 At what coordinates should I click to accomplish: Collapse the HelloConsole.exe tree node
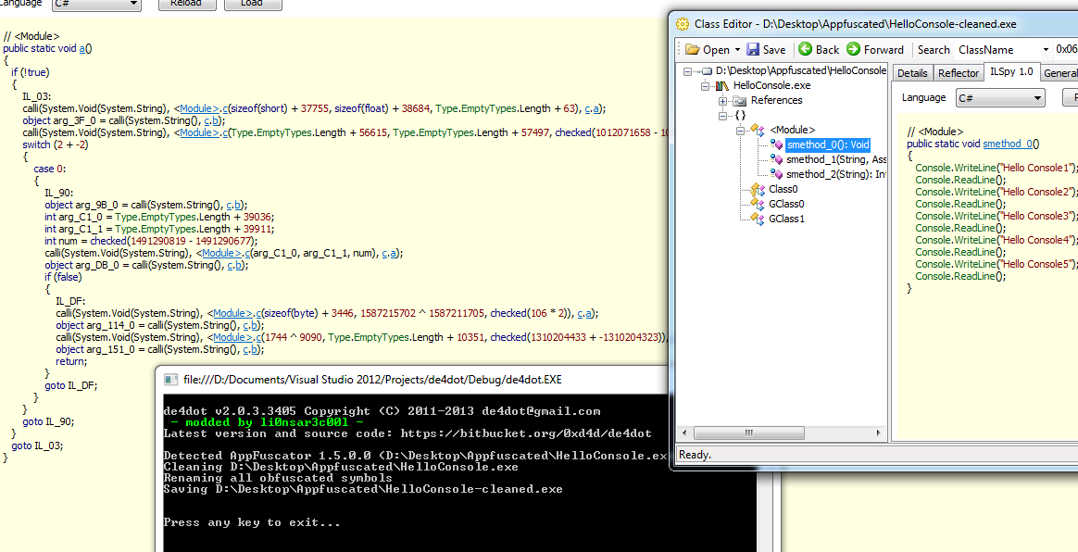pyautogui.click(x=707, y=85)
